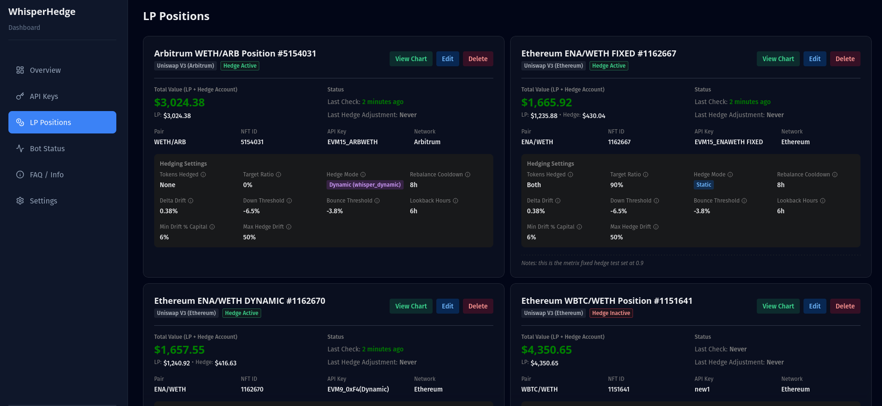Go to the Settings menu item
This screenshot has width=882, height=406.
click(x=62, y=201)
